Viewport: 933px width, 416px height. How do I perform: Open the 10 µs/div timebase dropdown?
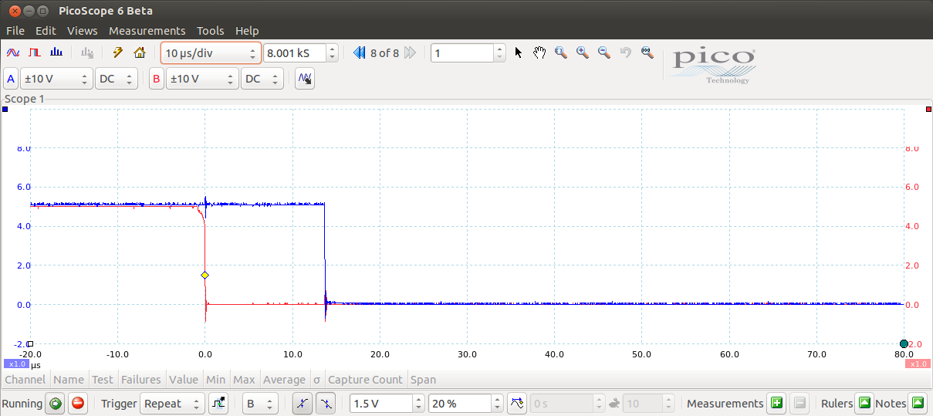click(x=211, y=53)
